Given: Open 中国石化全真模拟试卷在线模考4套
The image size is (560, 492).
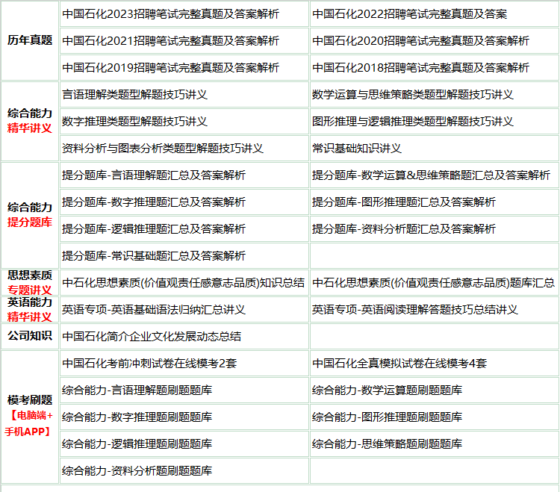Looking at the screenshot, I should pyautogui.click(x=399, y=363).
